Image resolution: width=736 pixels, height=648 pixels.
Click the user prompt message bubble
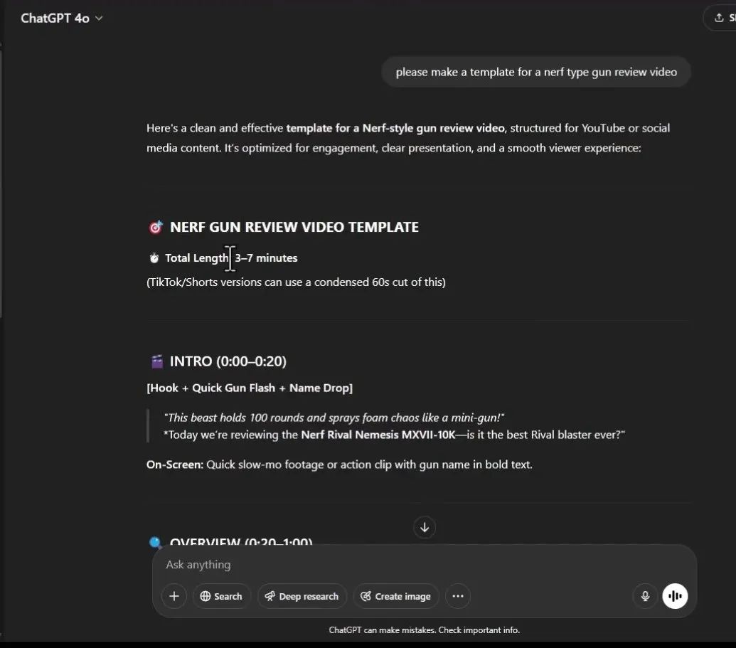point(535,72)
